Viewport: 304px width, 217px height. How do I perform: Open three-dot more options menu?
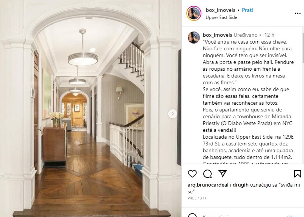297,13
